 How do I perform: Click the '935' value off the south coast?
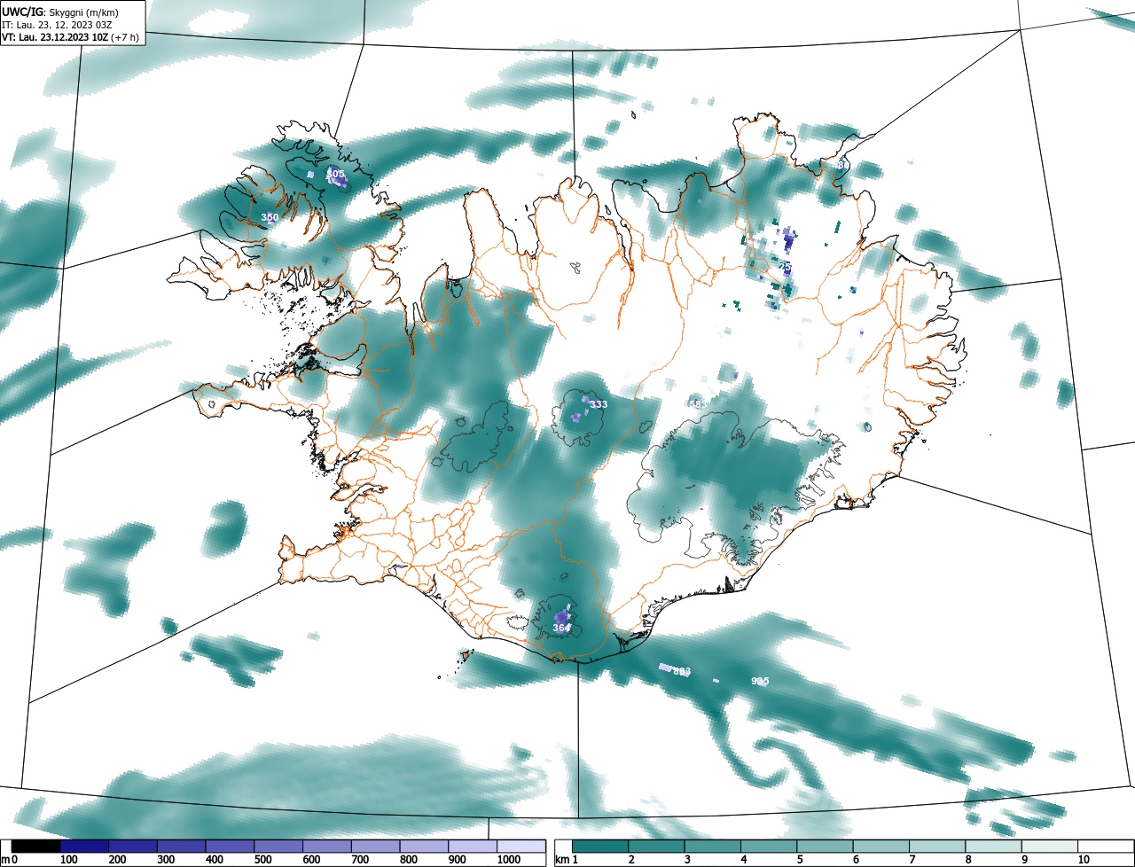(x=760, y=681)
